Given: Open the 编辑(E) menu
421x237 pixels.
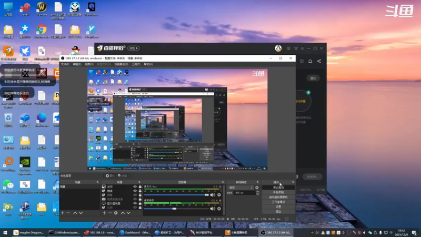Looking at the screenshot, I should coord(77,64).
